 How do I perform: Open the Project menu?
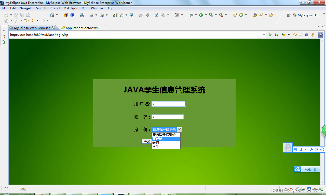[x=55, y=8]
